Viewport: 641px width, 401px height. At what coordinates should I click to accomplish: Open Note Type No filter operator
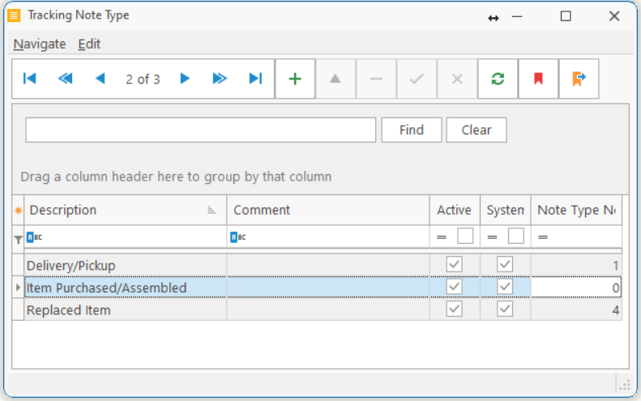pyautogui.click(x=543, y=237)
